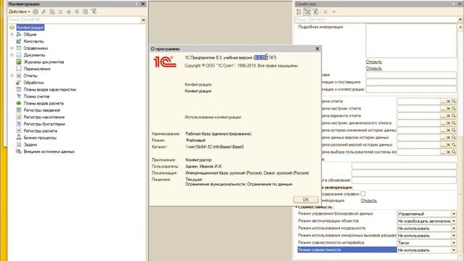
Task: Click magnifier icon in форма отчета row
Action: coord(454,101)
